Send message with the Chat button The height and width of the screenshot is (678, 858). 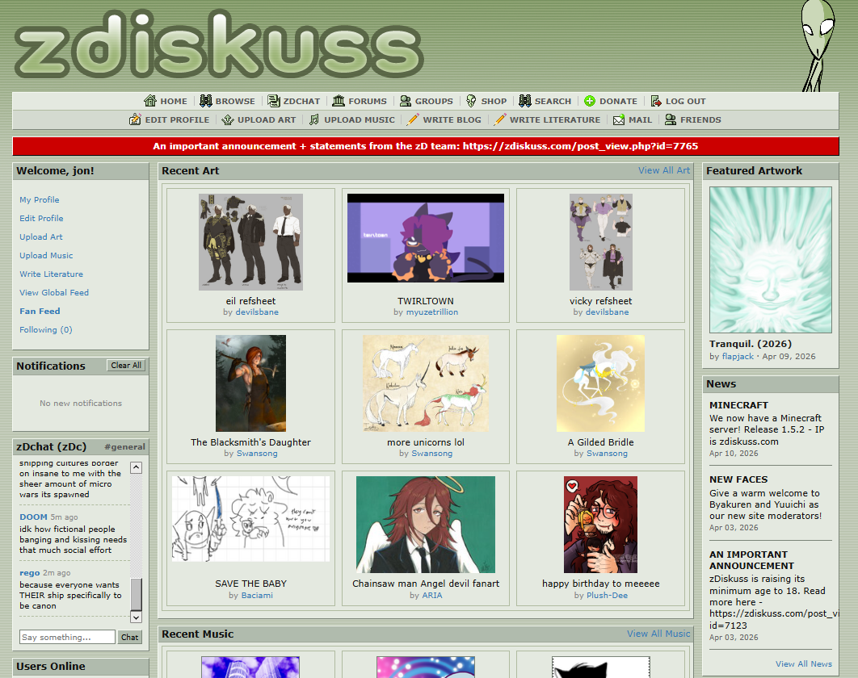(129, 637)
